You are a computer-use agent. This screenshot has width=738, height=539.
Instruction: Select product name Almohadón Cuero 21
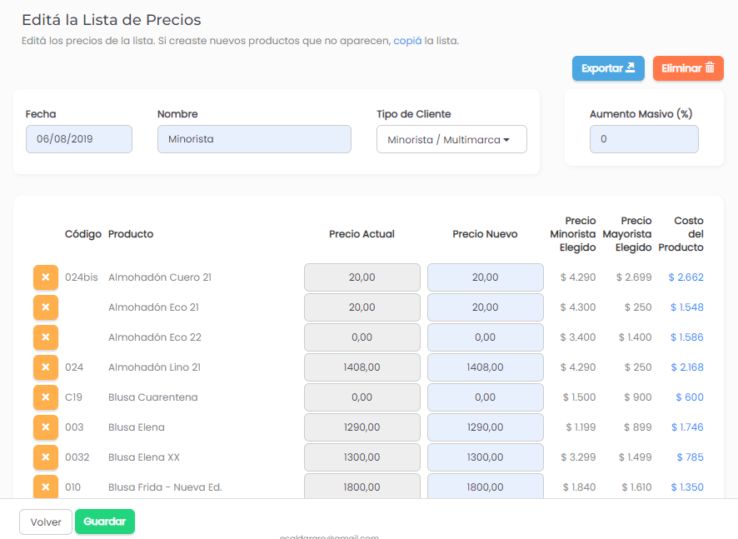(160, 277)
